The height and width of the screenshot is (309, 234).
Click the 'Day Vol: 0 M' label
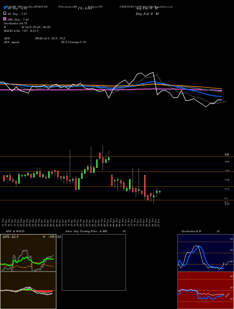pyautogui.click(x=147, y=14)
